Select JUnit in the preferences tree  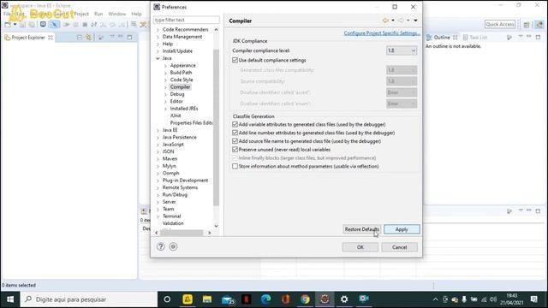point(176,115)
